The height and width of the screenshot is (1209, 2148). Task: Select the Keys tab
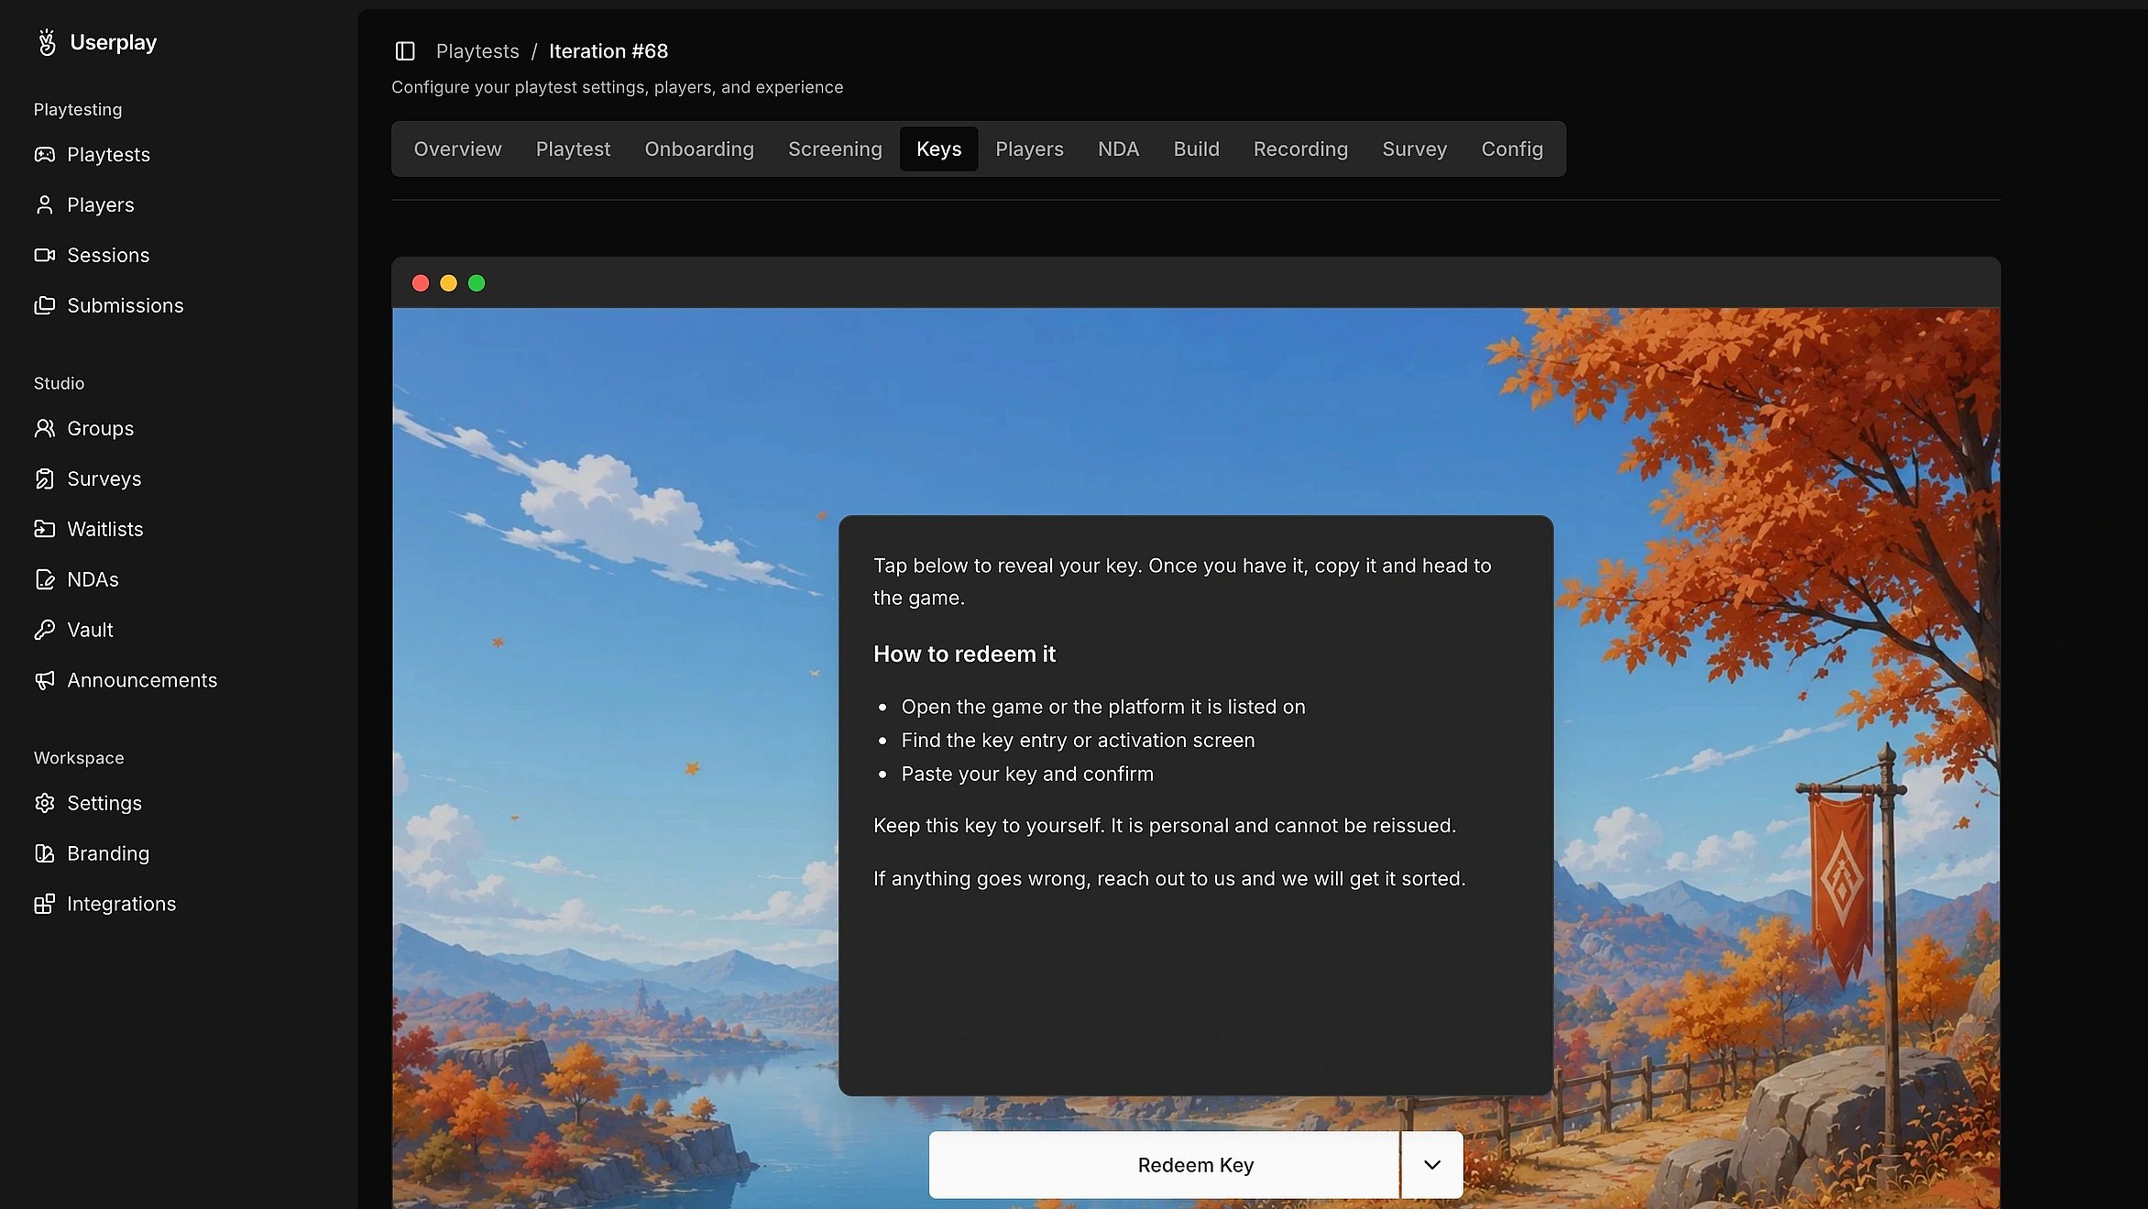[938, 148]
